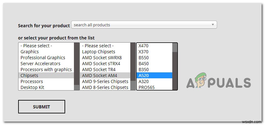
Task: Choose Processors with graphics option
Action: pyautogui.click(x=46, y=70)
